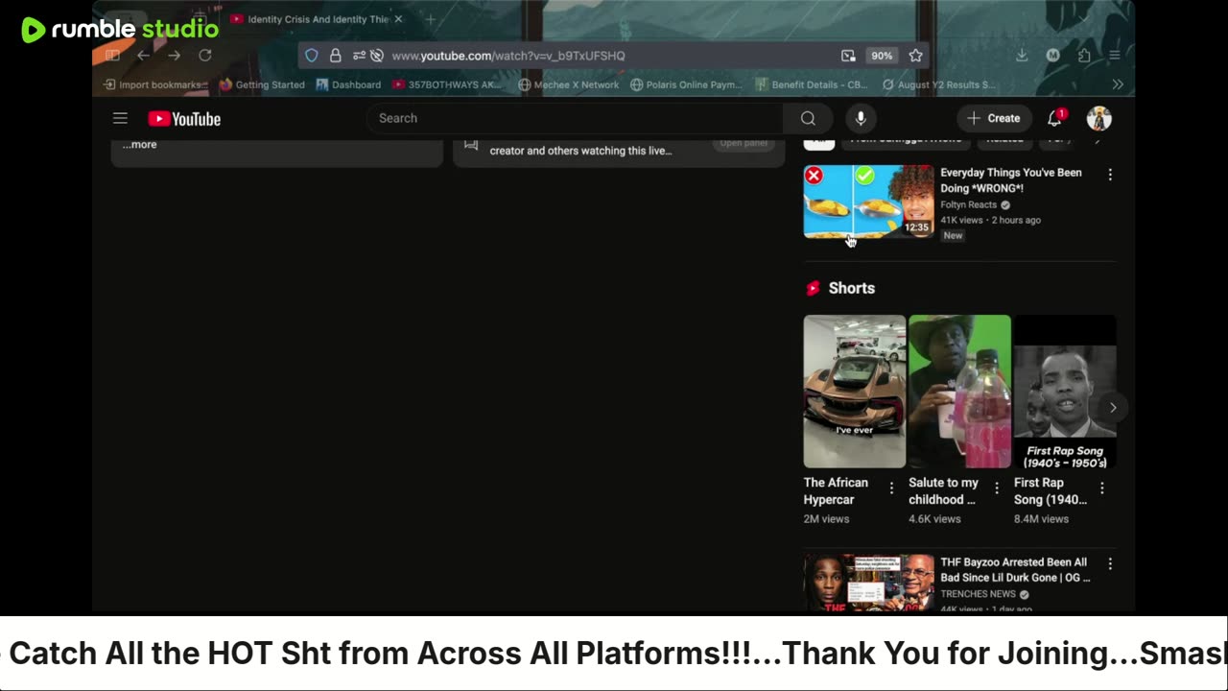
Task: Open Salute to my childhood short thumbnail
Action: tap(959, 392)
